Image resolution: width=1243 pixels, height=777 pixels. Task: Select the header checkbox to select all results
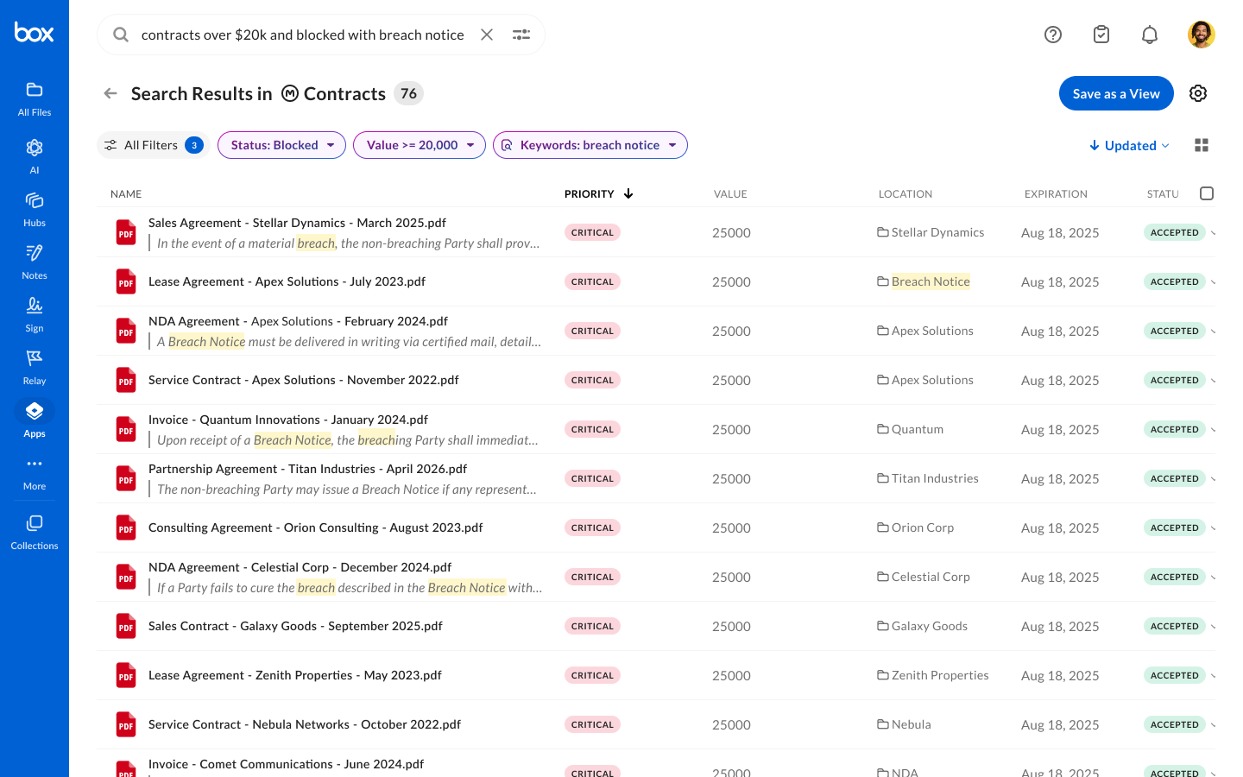pyautogui.click(x=1207, y=193)
